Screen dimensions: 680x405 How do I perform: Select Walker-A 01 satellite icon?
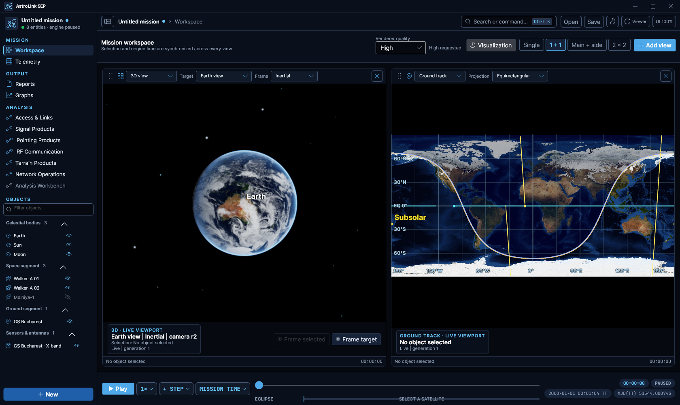(x=8, y=279)
